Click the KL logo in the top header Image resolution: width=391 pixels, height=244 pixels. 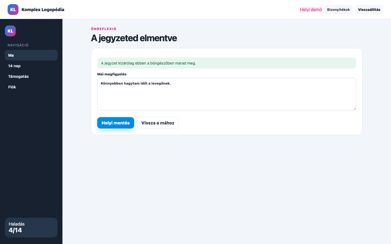click(13, 9)
